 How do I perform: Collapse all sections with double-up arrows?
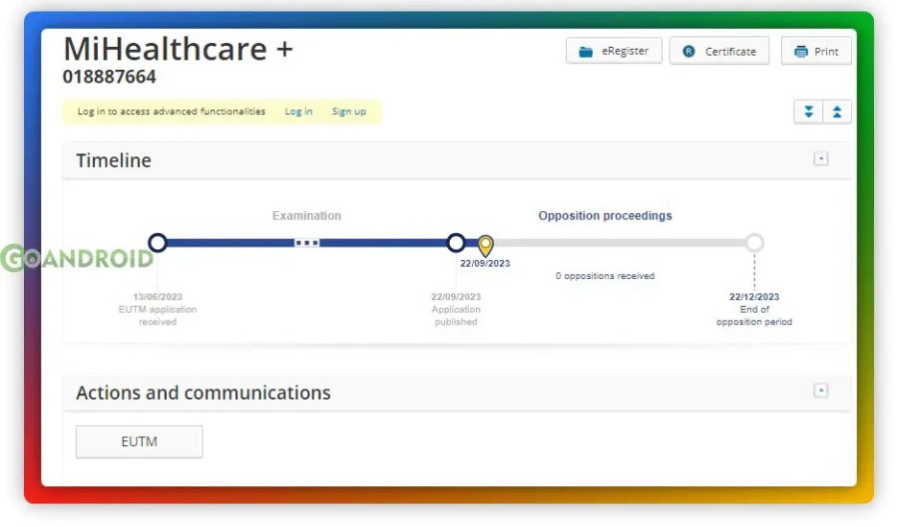tap(837, 112)
